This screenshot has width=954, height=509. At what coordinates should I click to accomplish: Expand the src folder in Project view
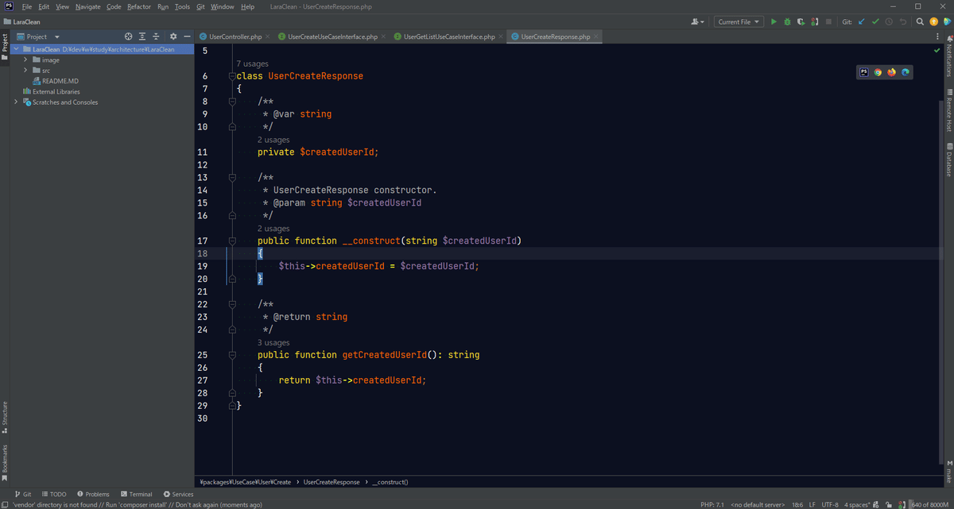[25, 69]
